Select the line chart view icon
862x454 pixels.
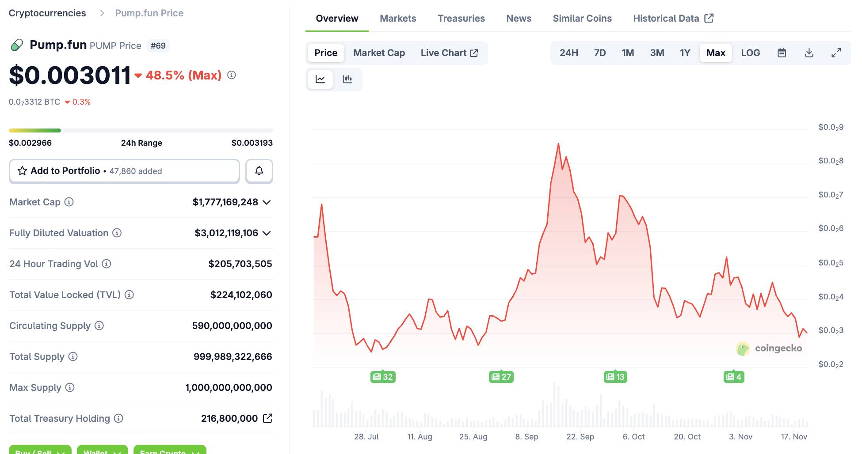point(320,79)
